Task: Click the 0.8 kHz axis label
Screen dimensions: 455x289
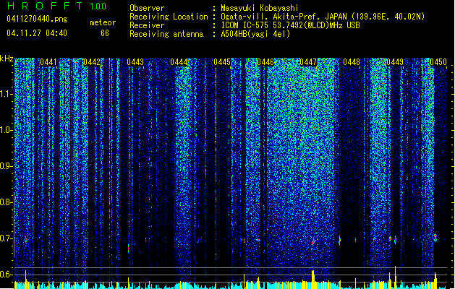Action: pos(7,202)
